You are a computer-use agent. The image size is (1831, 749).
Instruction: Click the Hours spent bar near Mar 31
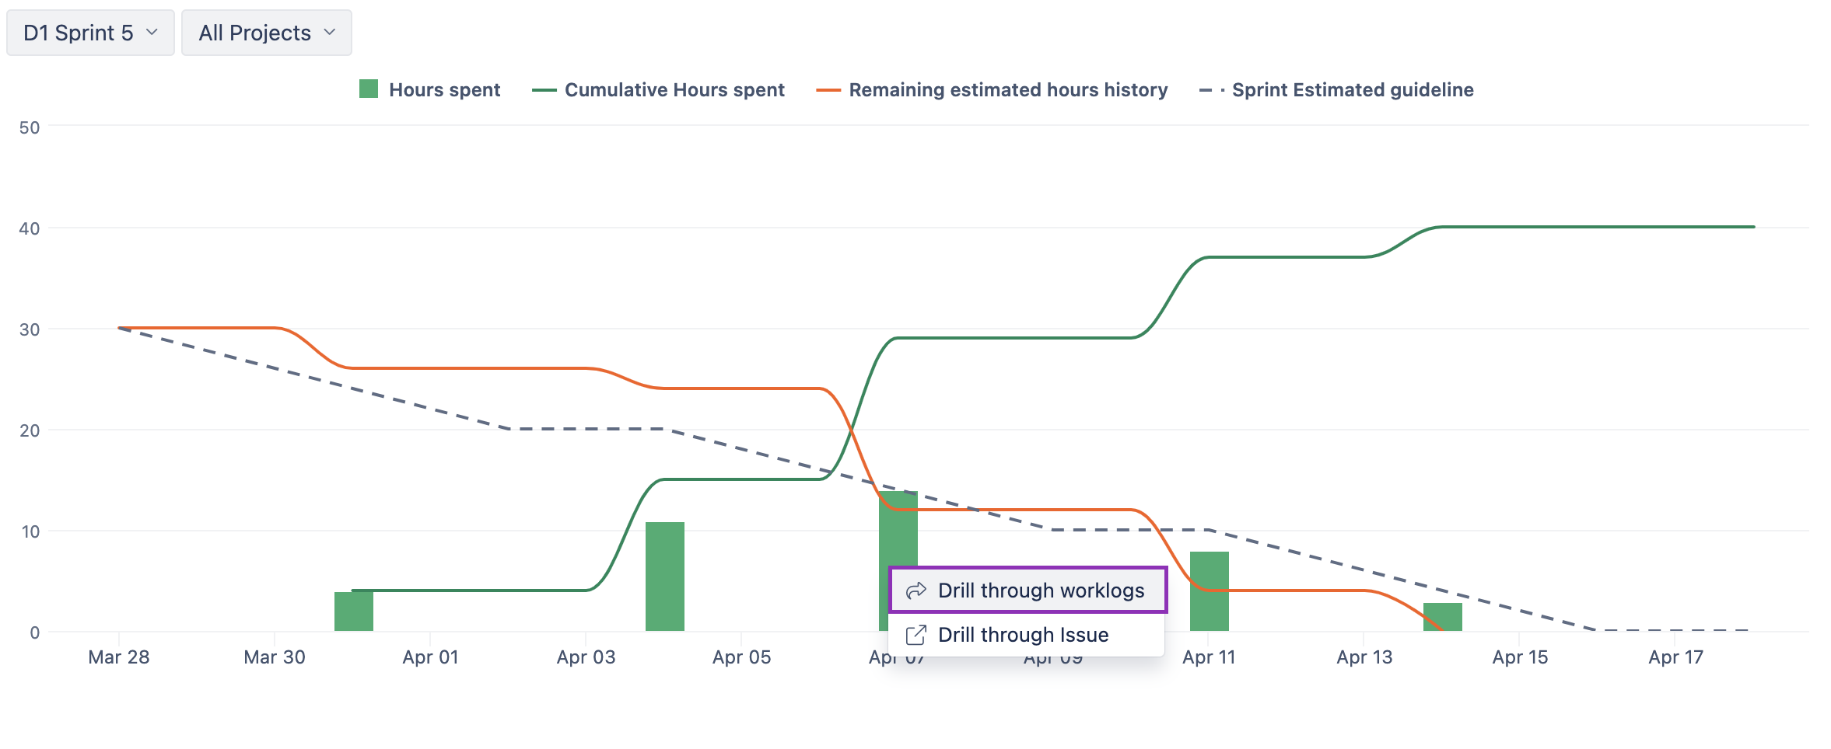(354, 611)
